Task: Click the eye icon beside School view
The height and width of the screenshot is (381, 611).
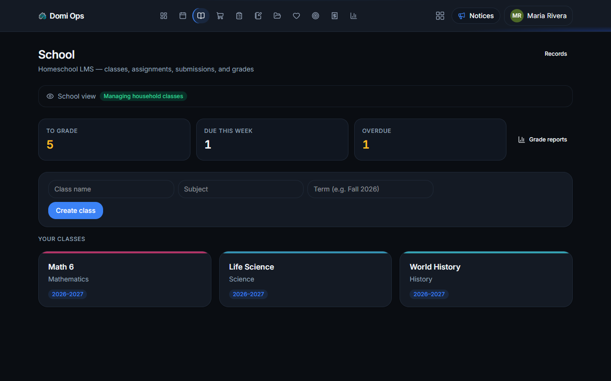Action: click(x=50, y=96)
